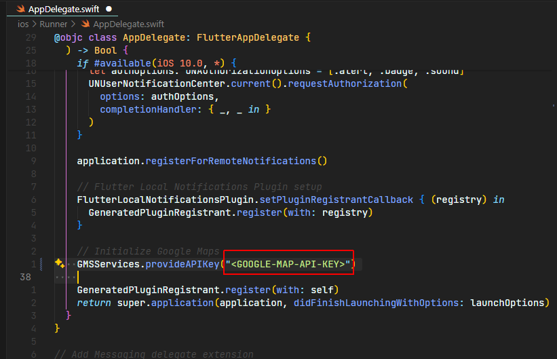Image resolution: width=557 pixels, height=359 pixels.
Task: Click the 'Add Messaging delegate extension' comment
Action: click(154, 354)
